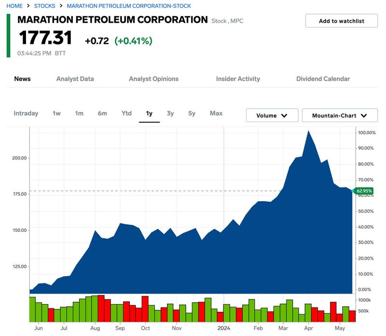Screen dimensions: 386x336
Task: Select the 6m chart range
Action: tap(102, 113)
